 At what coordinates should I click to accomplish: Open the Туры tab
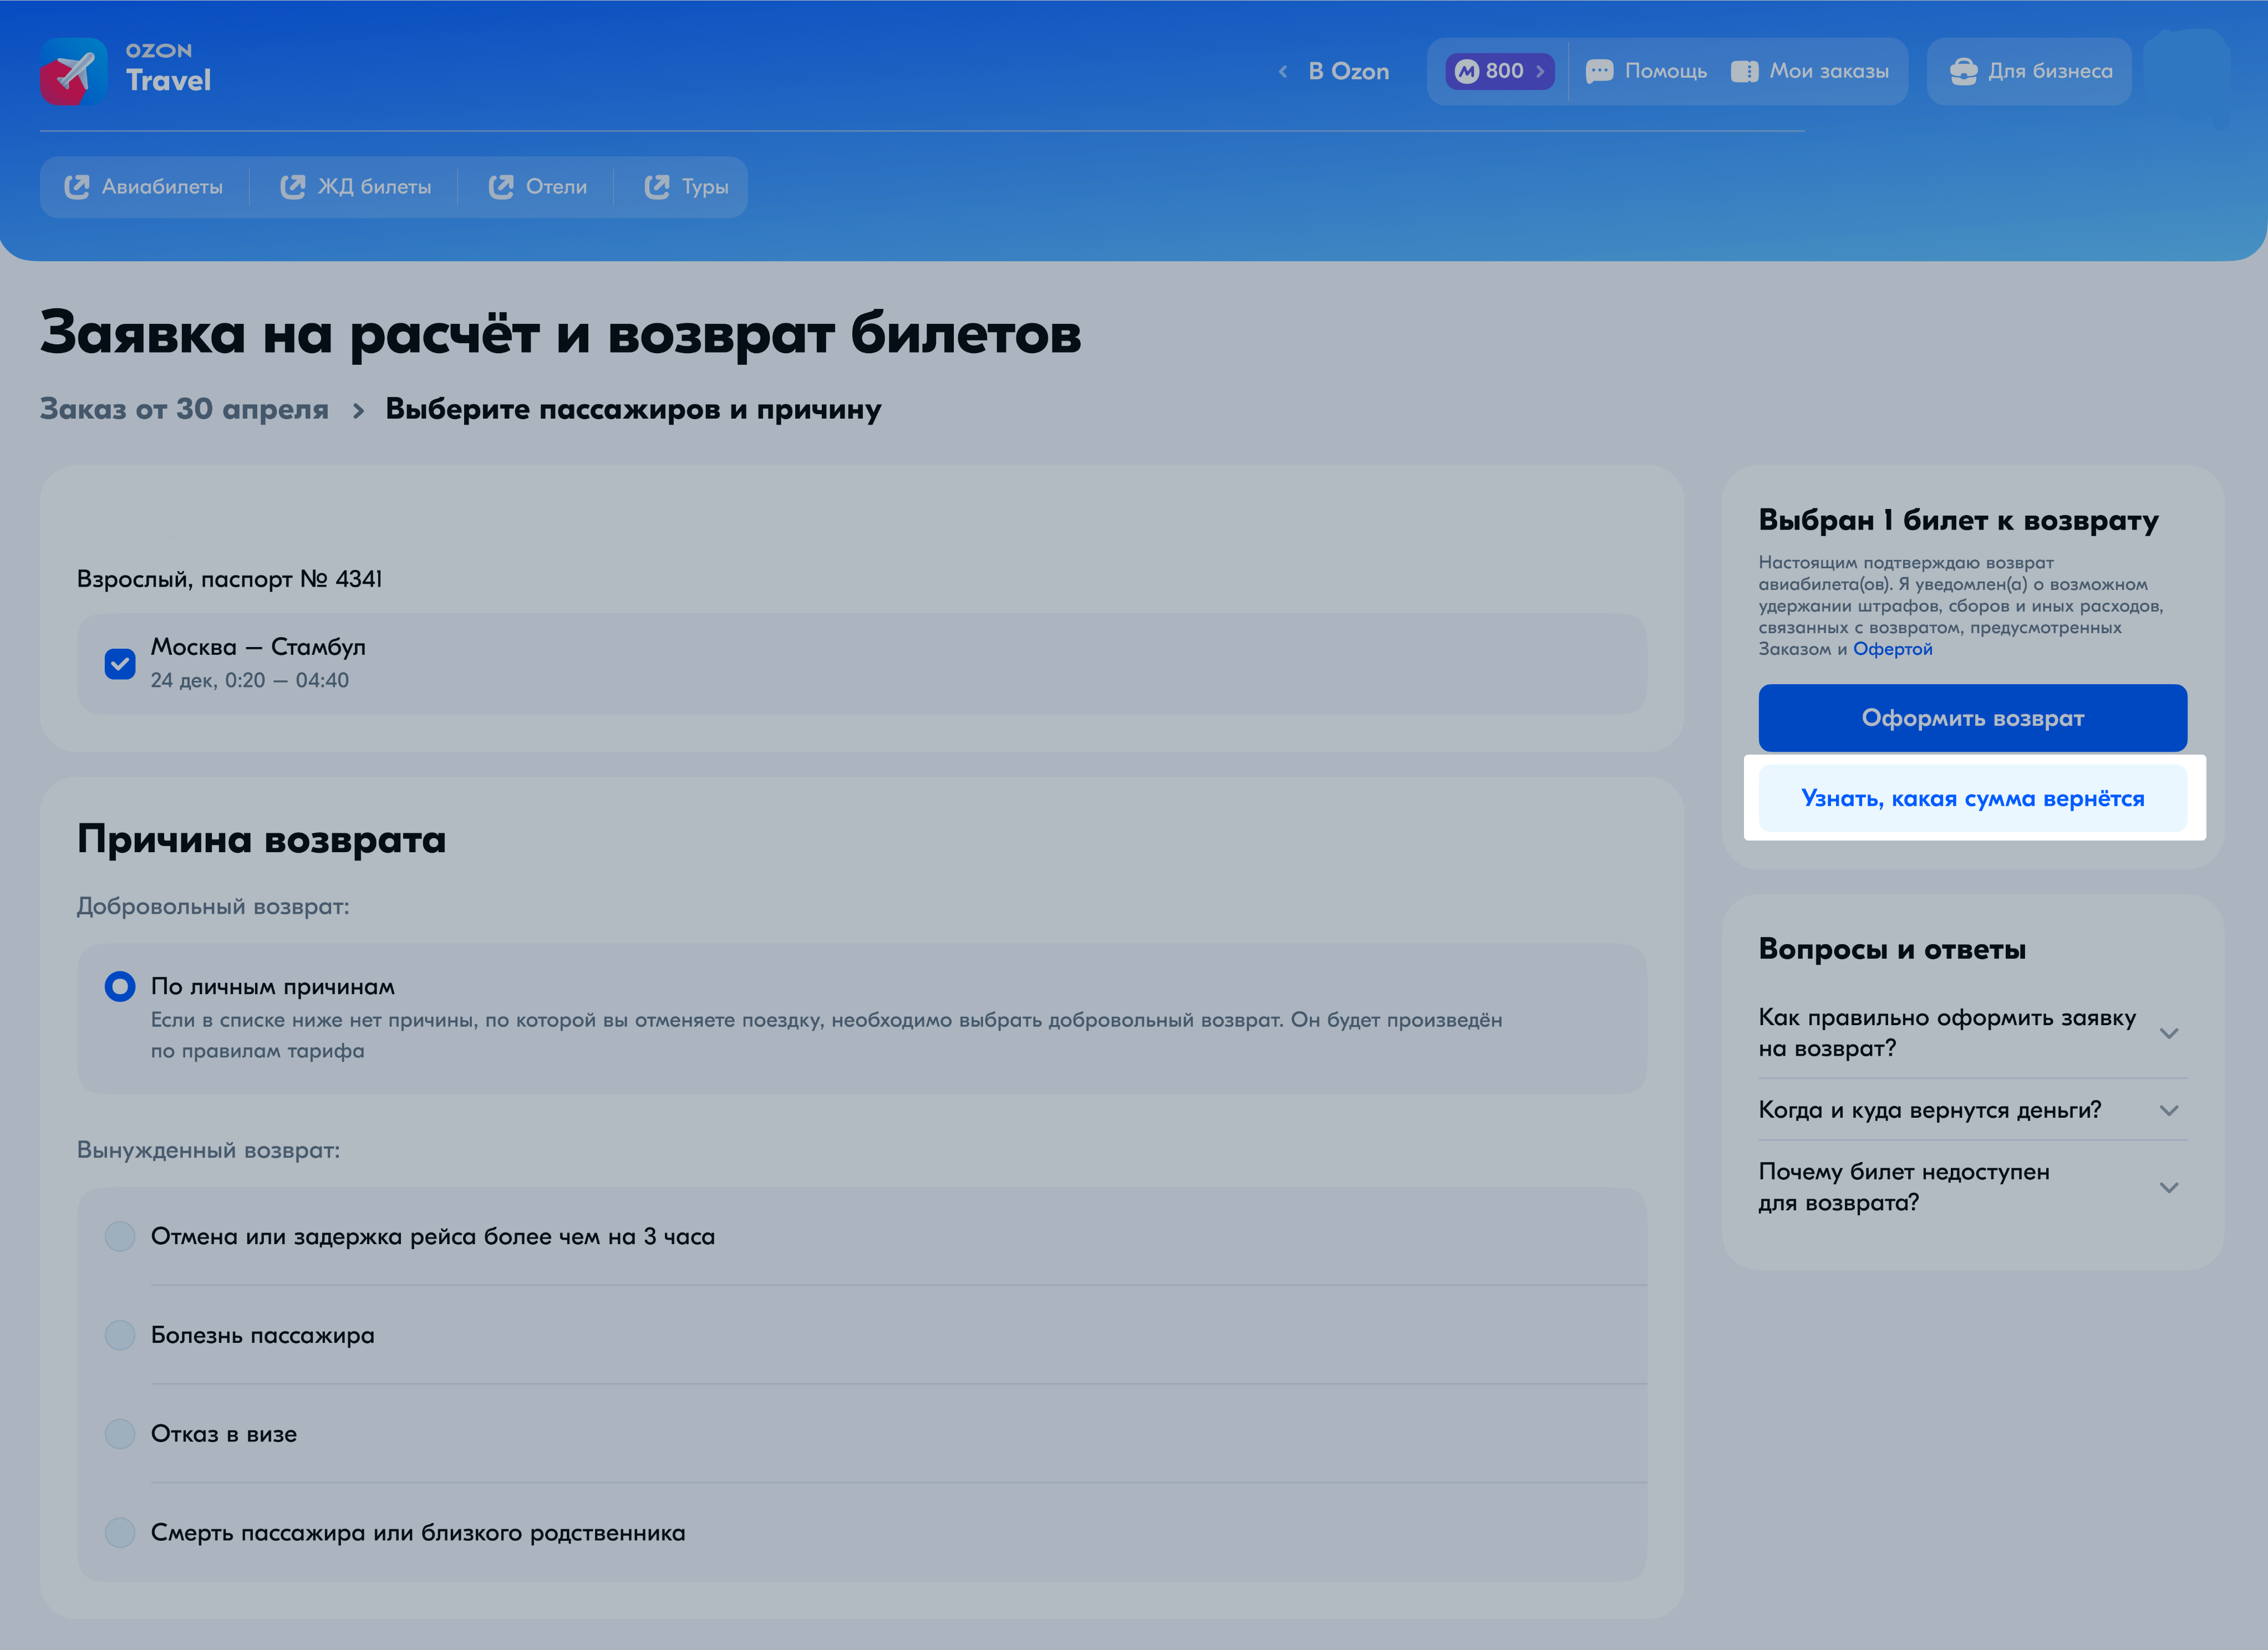point(687,187)
